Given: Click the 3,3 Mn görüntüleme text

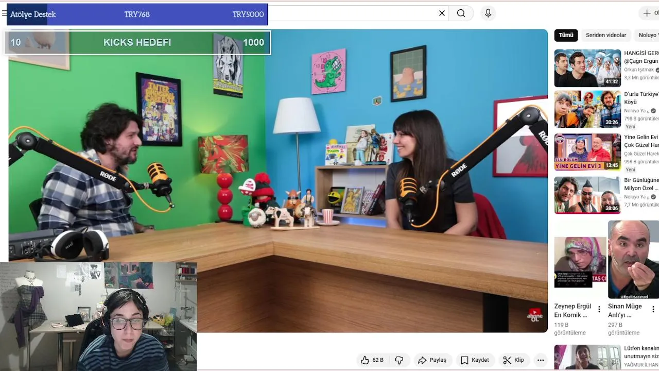Looking at the screenshot, I should (x=641, y=77).
